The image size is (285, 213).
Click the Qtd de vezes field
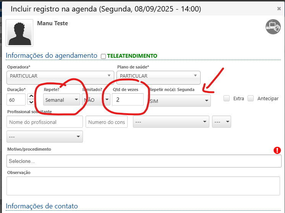coord(128,99)
